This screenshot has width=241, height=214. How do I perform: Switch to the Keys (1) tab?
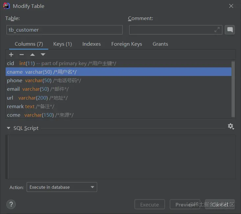(x=62, y=44)
